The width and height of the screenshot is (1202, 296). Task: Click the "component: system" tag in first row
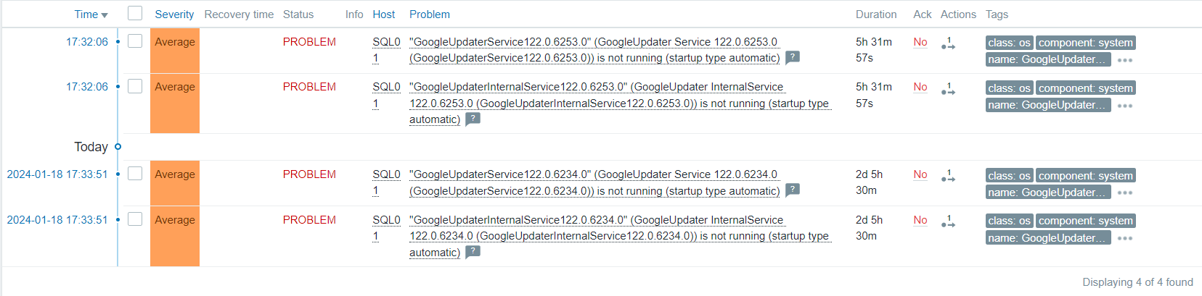pos(1085,43)
